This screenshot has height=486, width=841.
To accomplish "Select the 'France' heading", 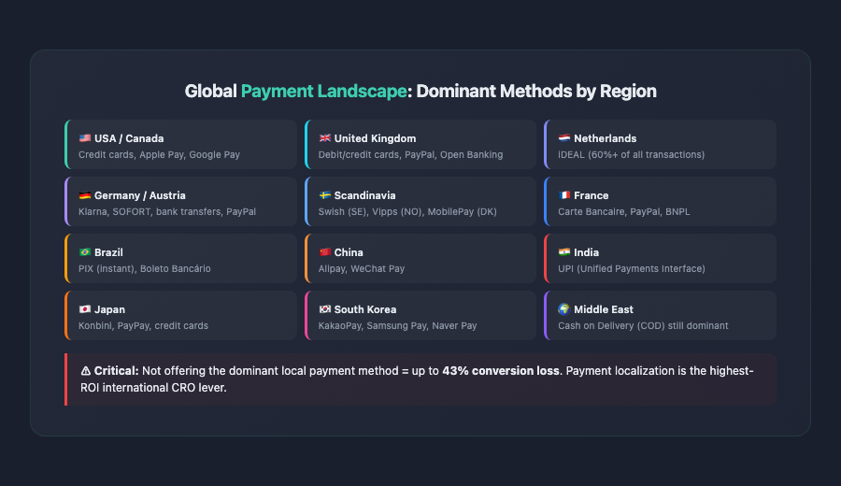I will (x=592, y=195).
